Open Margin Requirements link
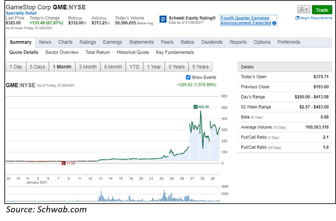The image size is (336, 221). click(314, 18)
